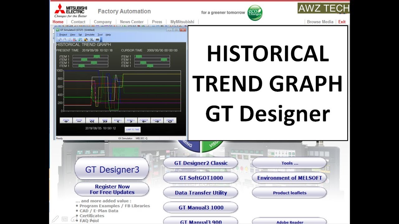Image resolution: width=399 pixels, height=224 pixels.
Task: Click the green monitor icon in the simulator toolbar
Action: click(x=80, y=40)
